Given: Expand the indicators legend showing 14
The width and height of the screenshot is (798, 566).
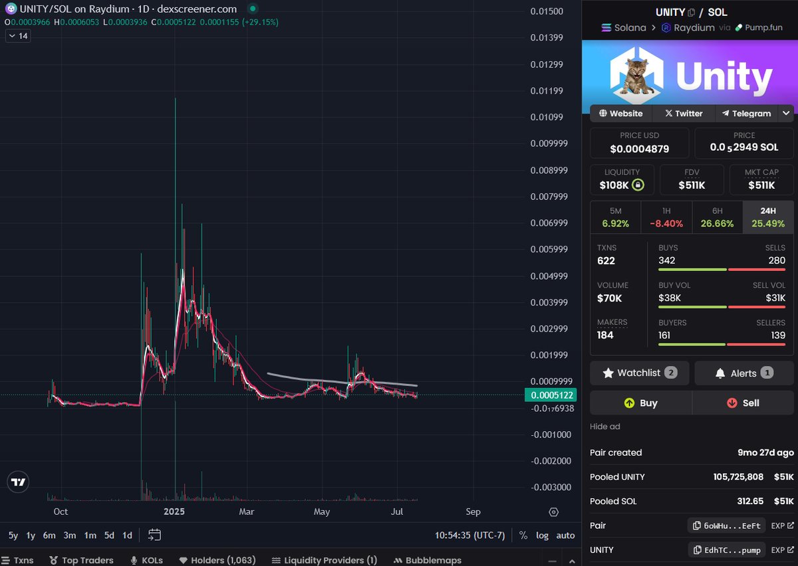Looking at the screenshot, I should pyautogui.click(x=17, y=36).
